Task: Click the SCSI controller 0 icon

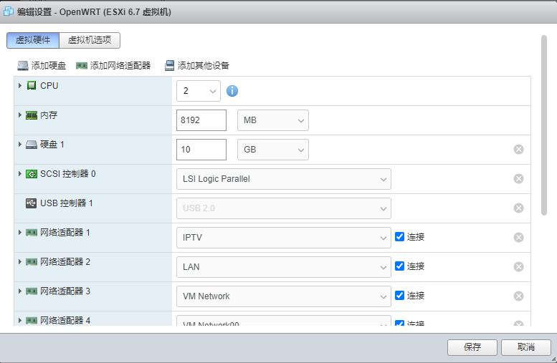Action: pyautogui.click(x=32, y=174)
